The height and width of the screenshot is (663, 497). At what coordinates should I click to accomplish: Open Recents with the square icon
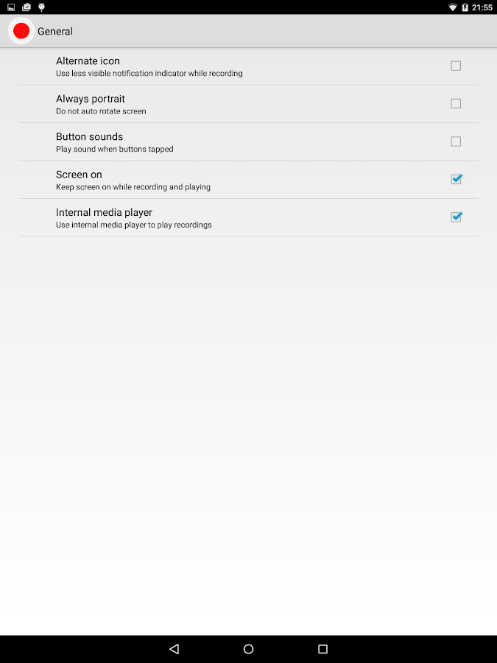click(x=323, y=648)
